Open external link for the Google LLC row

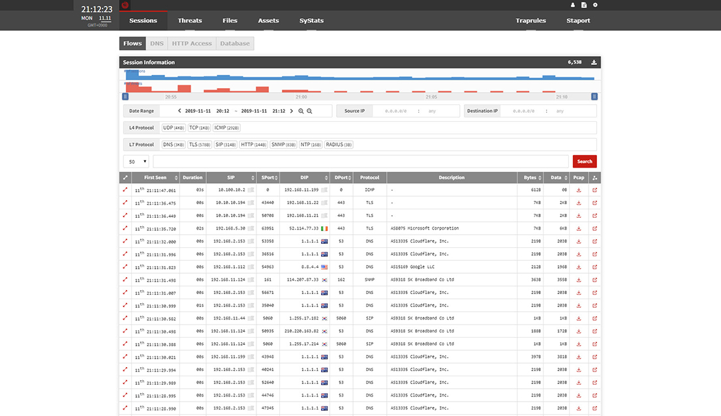594,267
